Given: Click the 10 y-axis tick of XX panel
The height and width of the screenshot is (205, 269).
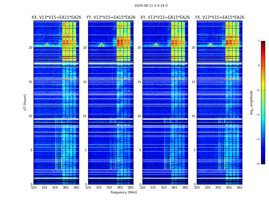Looking at the screenshot, I should click(x=30, y=116).
